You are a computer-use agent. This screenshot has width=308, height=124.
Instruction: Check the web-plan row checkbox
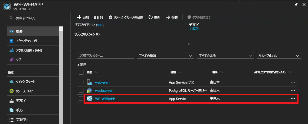pyautogui.click(x=81, y=82)
